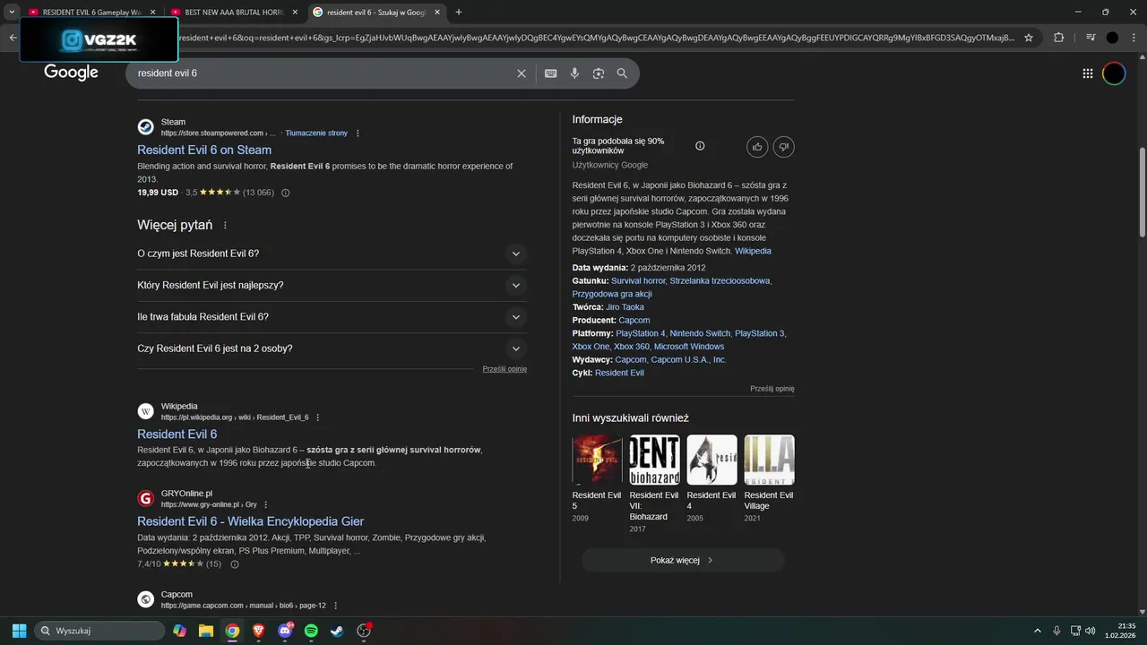Open the info icon beside GRYOnline rating
The height and width of the screenshot is (645, 1147).
click(x=235, y=564)
